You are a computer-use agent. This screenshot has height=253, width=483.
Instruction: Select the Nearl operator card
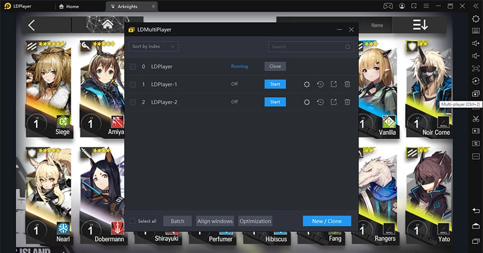tap(50, 196)
